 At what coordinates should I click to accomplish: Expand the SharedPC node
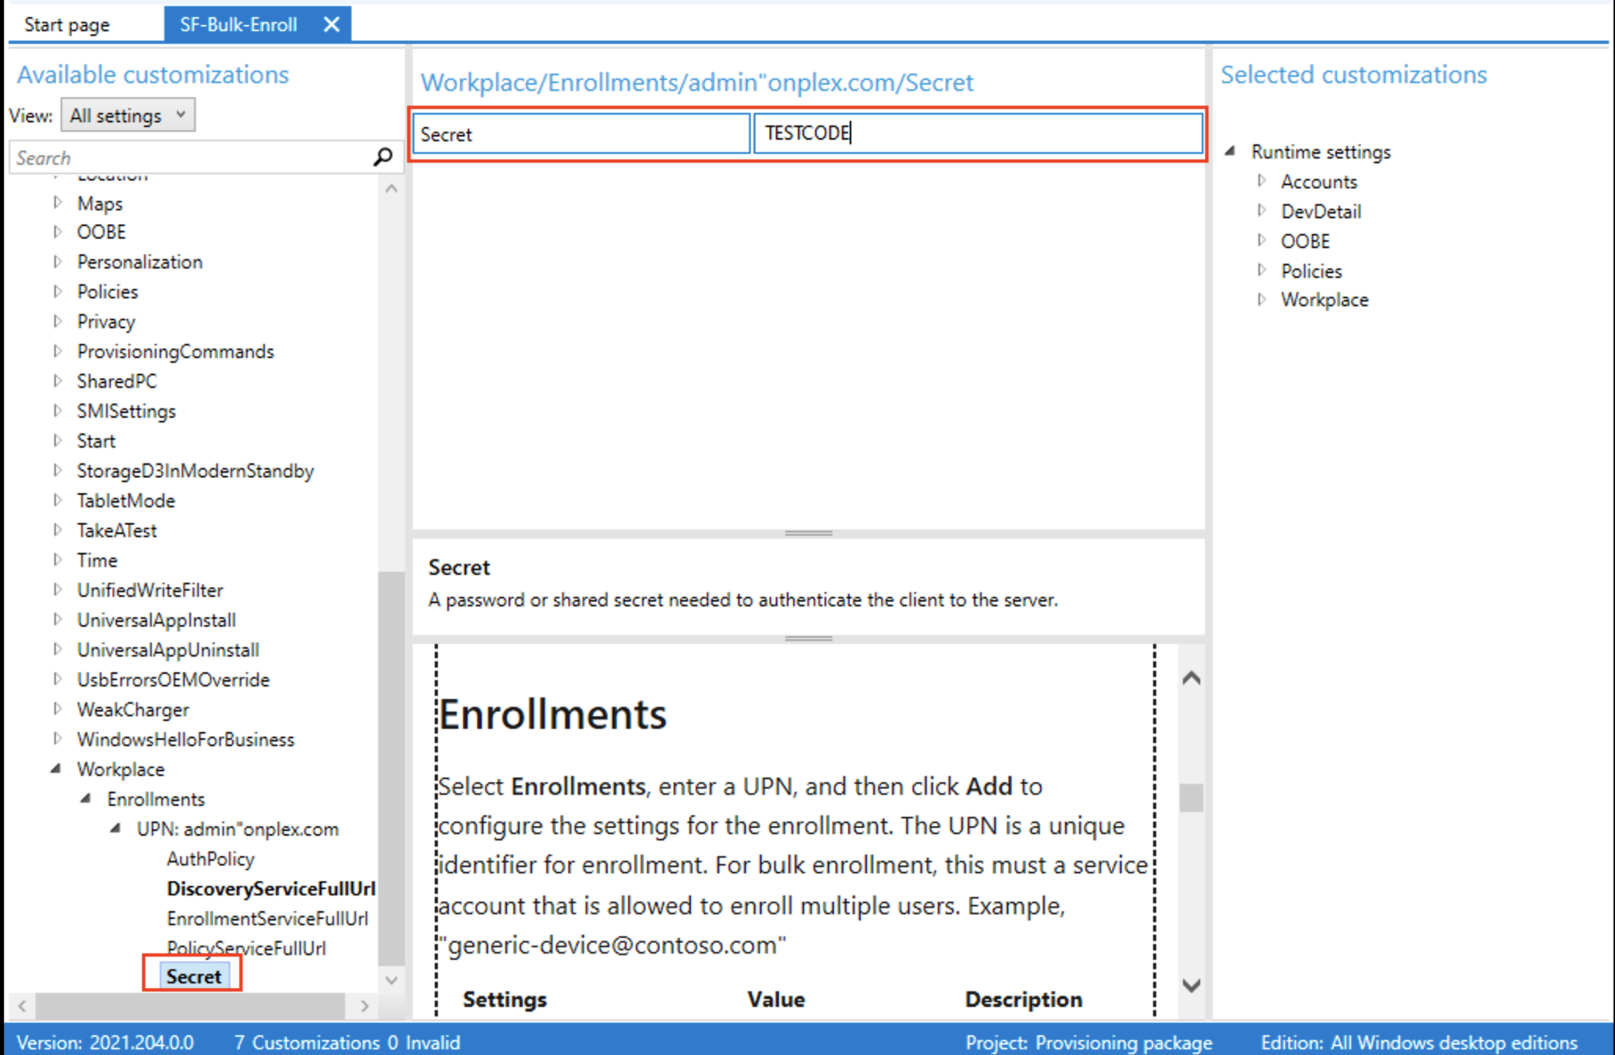point(58,381)
